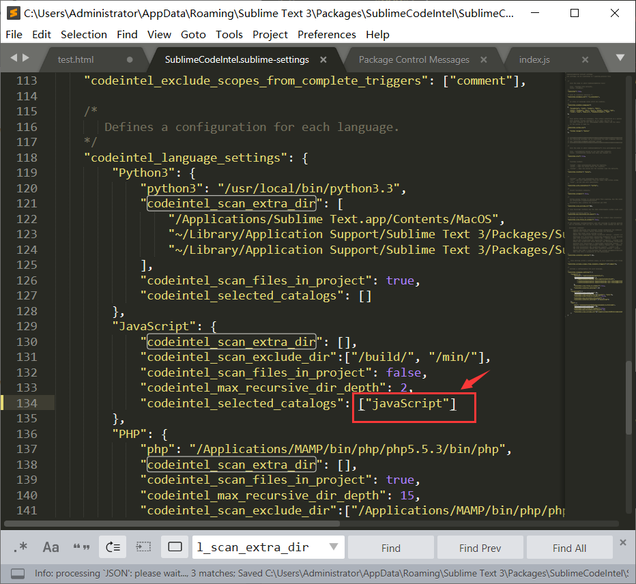
Task: Click the horizontal scrollbar
Action: [x=171, y=523]
